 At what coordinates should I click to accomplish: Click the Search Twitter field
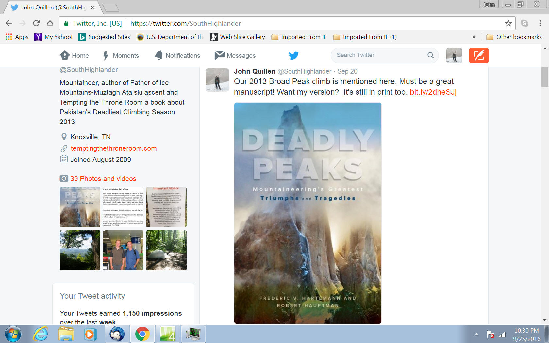tap(385, 55)
